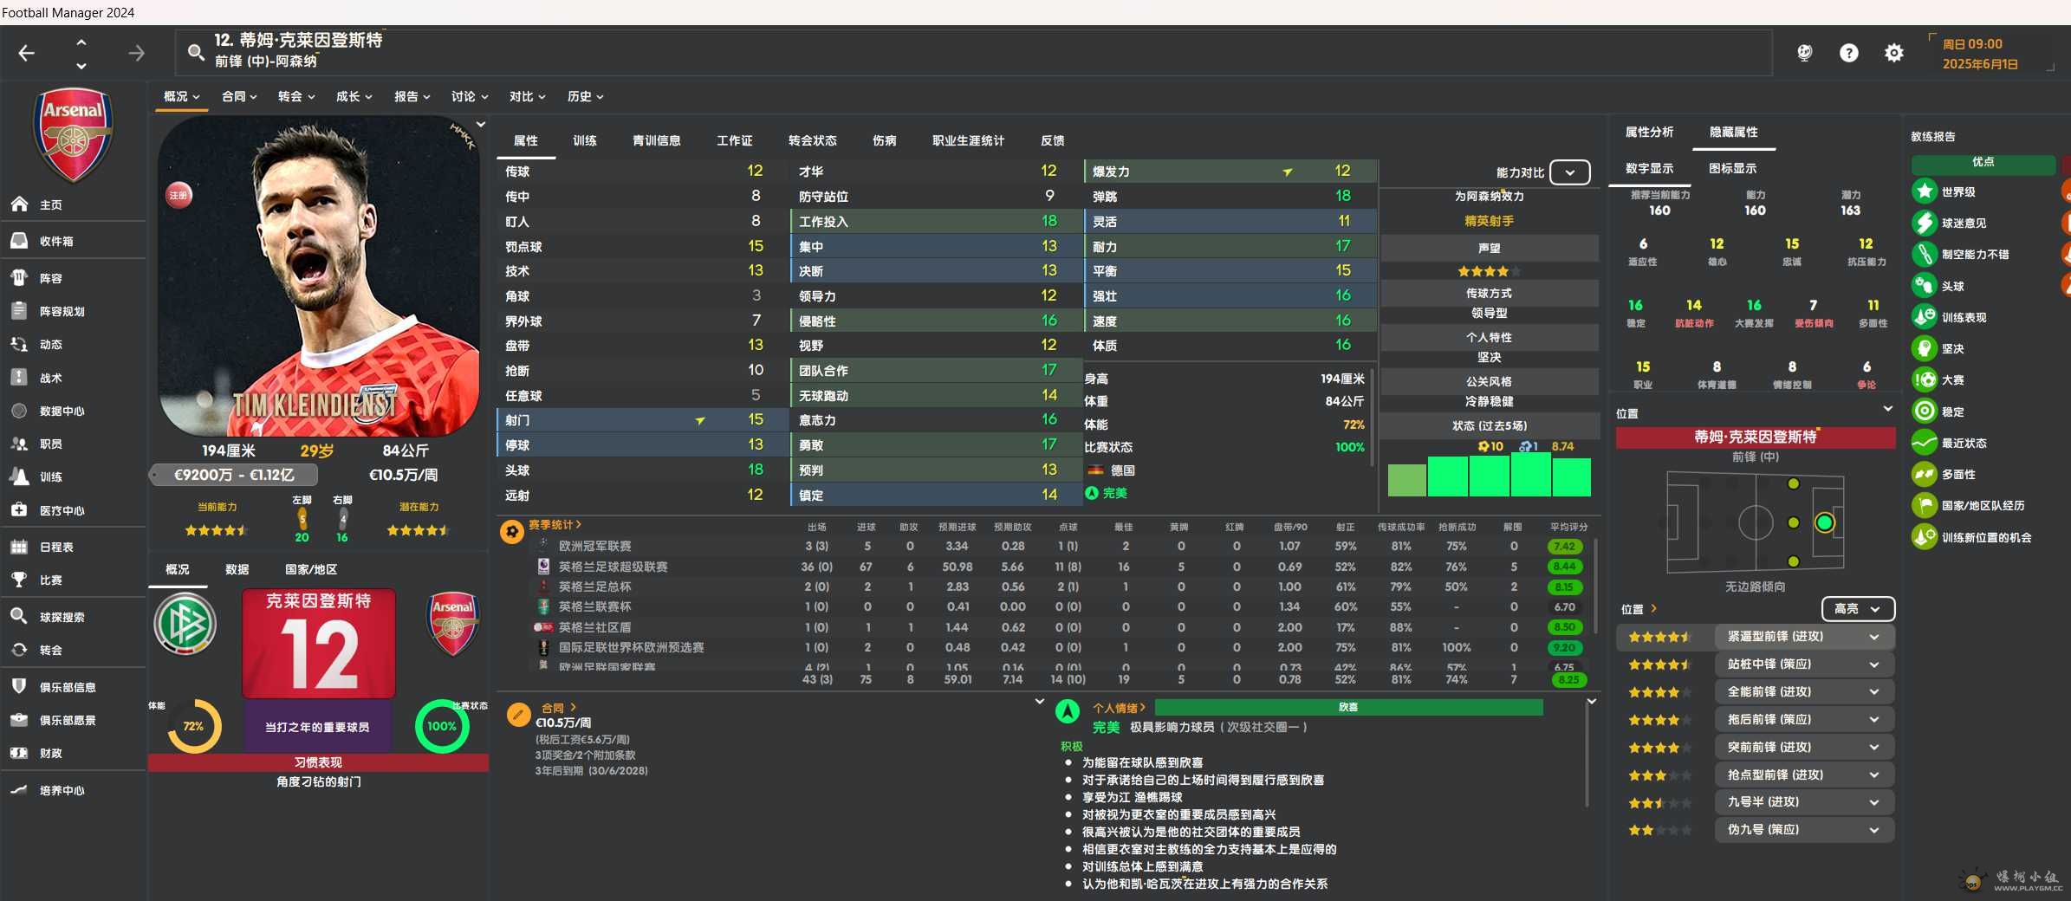This screenshot has height=901, width=2071.
Task: Open 医疗中心 medical center in sidebar
Action: pos(62,511)
